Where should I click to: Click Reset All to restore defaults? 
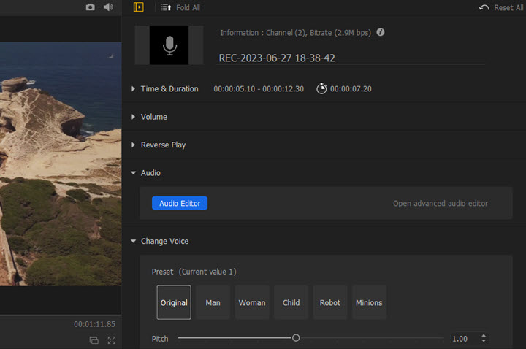[496, 7]
